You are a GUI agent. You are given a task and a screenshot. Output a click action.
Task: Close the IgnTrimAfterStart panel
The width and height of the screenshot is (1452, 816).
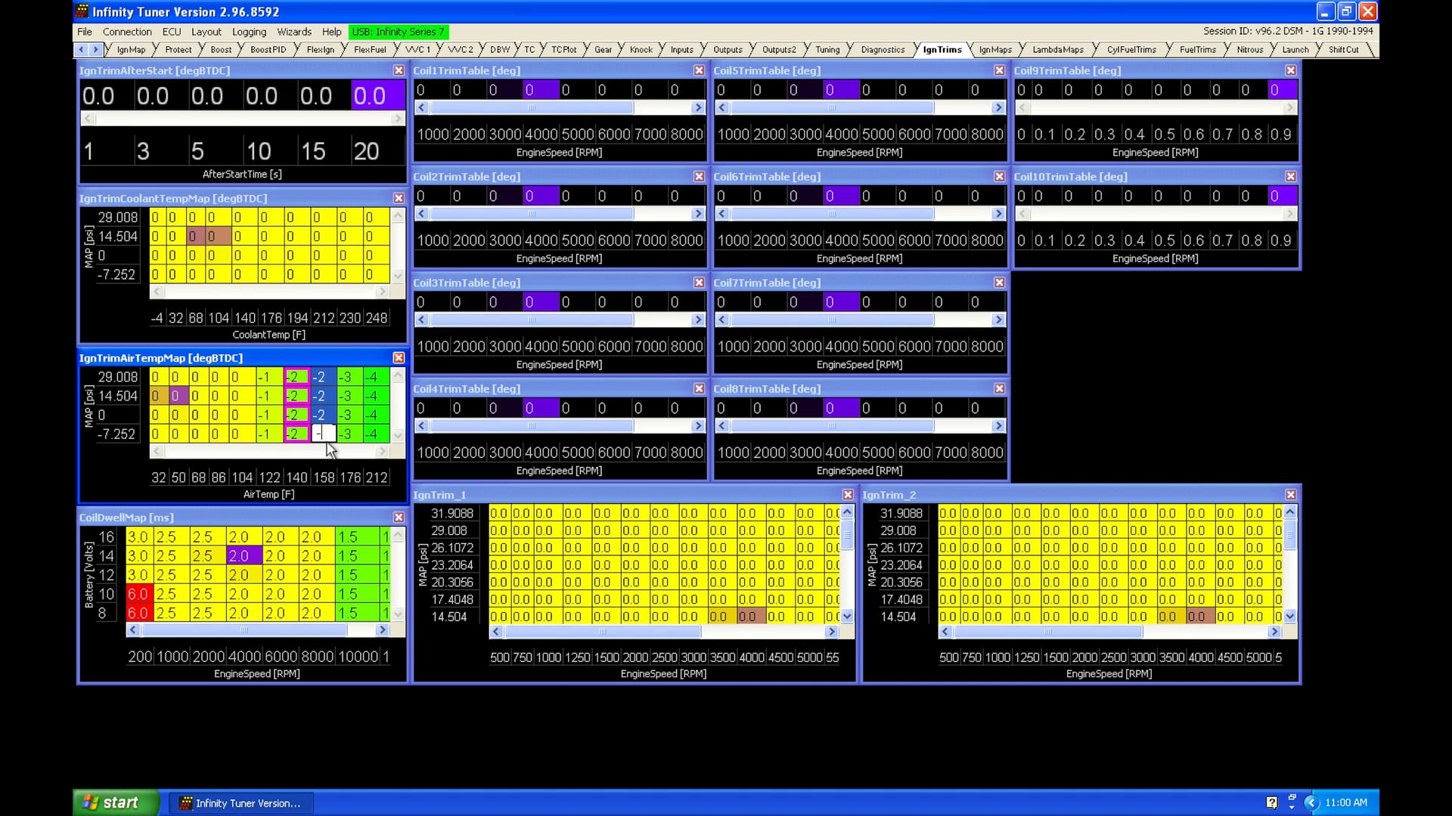coord(399,70)
